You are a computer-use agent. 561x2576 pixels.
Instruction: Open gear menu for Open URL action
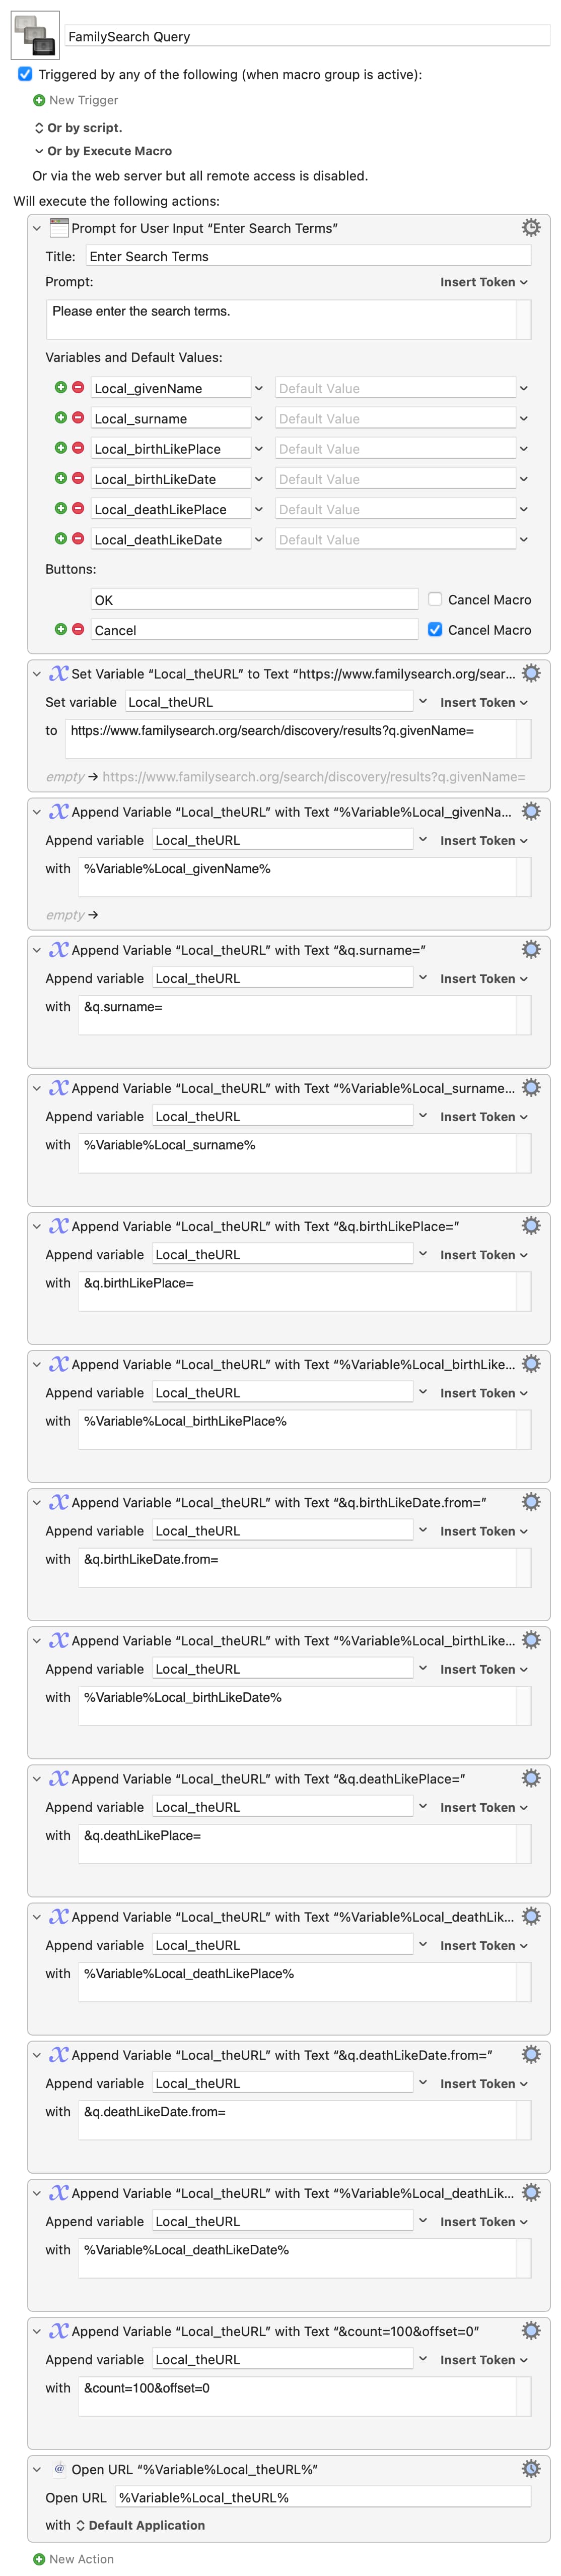pos(531,2468)
